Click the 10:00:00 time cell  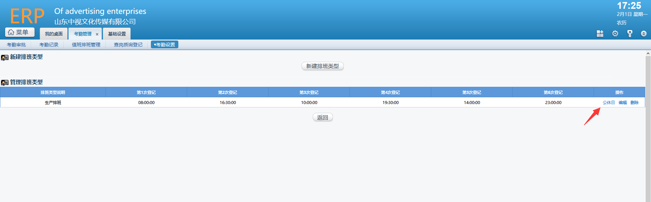tap(309, 102)
